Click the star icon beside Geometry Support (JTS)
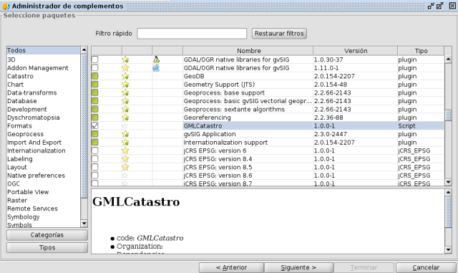458x273 pixels. coord(125,85)
